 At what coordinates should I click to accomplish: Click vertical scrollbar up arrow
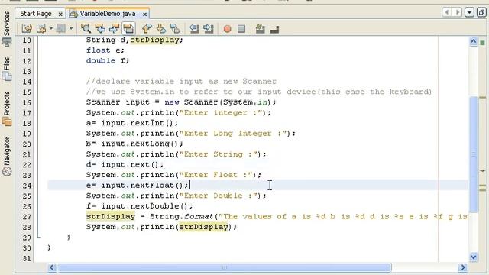point(474,41)
